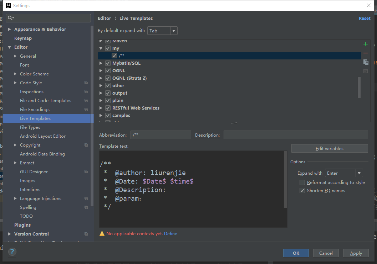Disable Shorten FQ names option
Screen dimensions: 377x264
tap(302, 191)
